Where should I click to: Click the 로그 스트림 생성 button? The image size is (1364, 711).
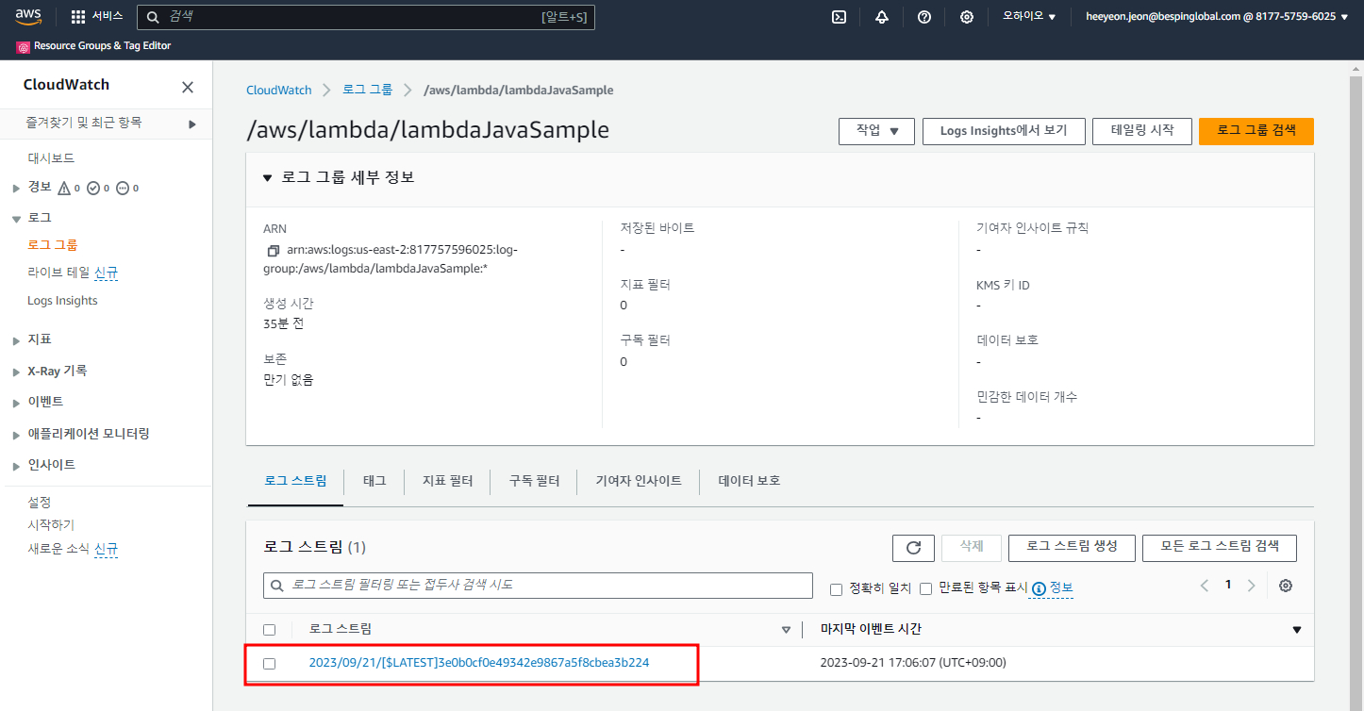point(1072,548)
